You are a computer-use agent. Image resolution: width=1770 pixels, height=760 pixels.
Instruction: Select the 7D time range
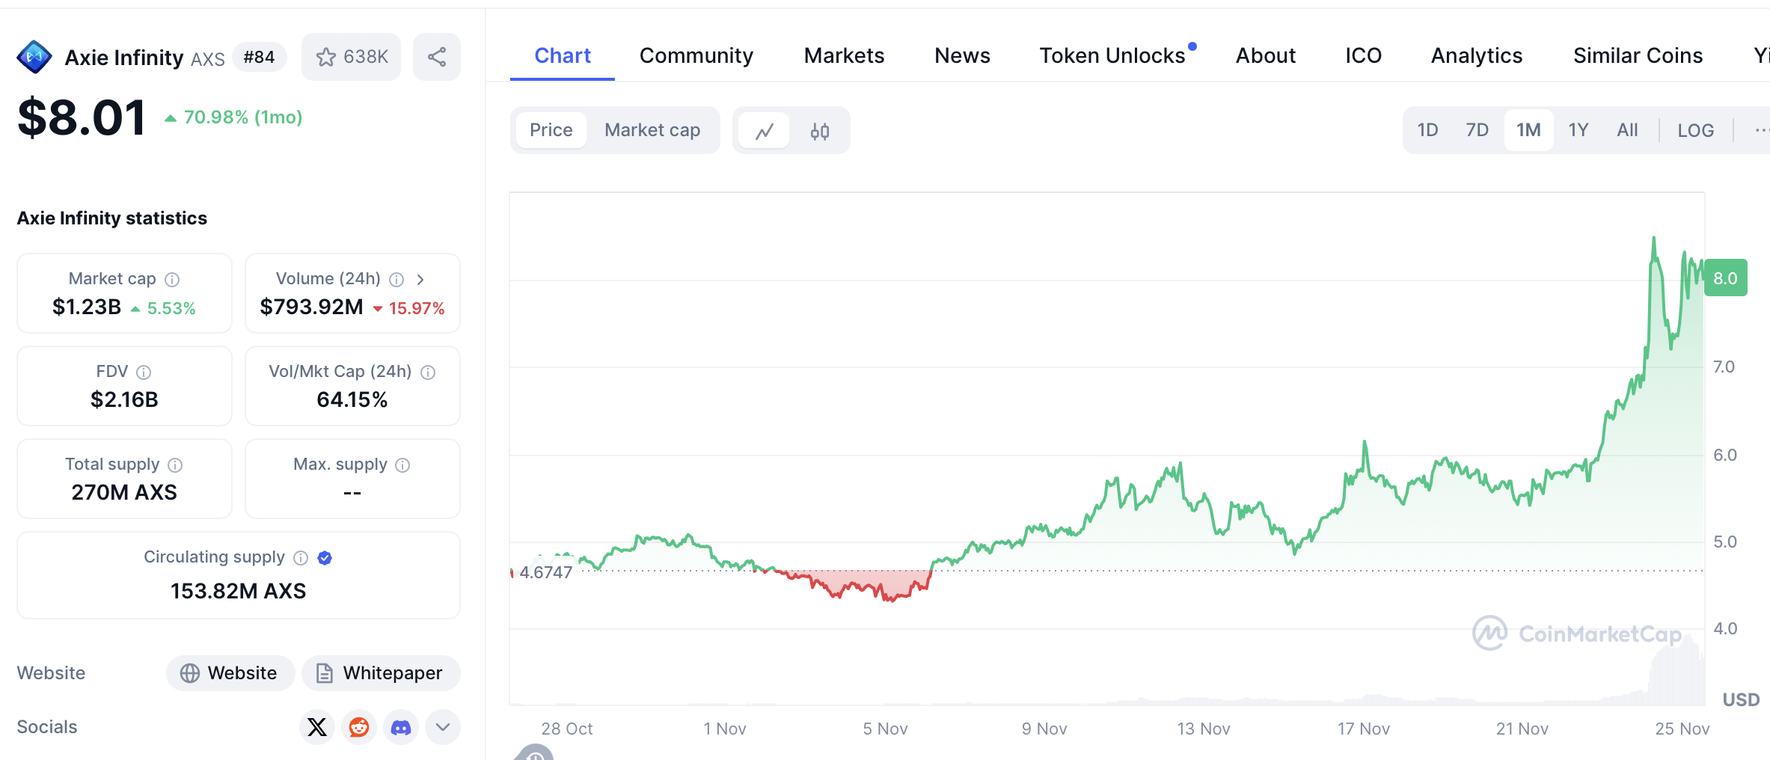1477,131
